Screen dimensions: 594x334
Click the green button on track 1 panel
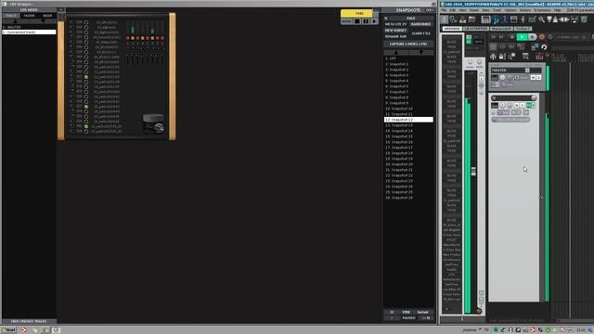point(530,105)
